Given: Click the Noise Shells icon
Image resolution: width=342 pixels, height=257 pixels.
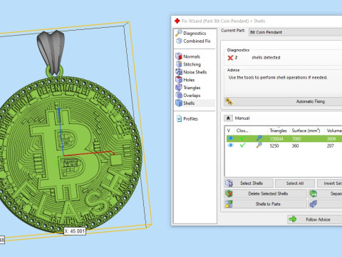Looking at the screenshot, I should pos(179,72).
